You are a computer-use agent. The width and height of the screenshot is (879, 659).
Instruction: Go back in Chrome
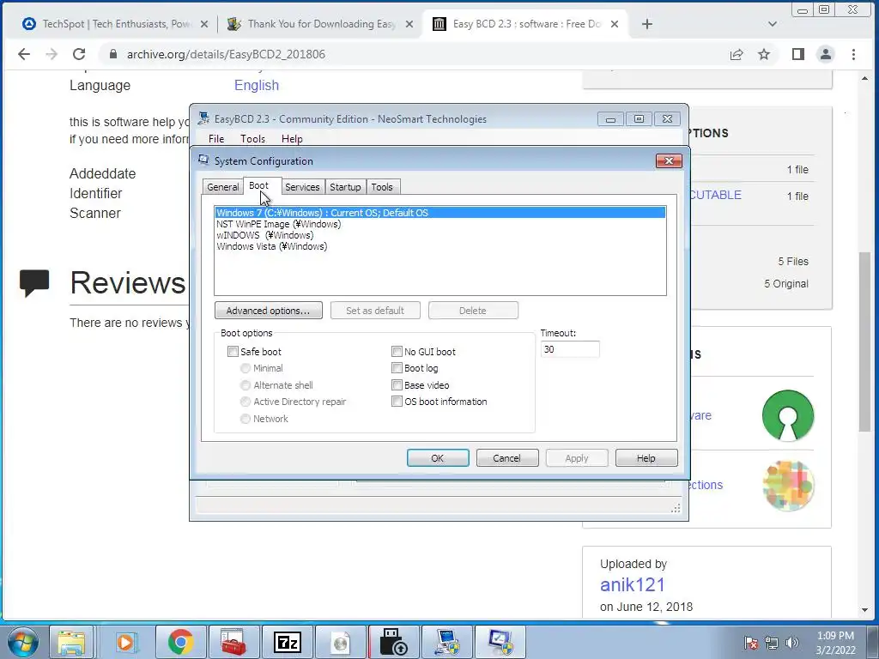click(24, 54)
